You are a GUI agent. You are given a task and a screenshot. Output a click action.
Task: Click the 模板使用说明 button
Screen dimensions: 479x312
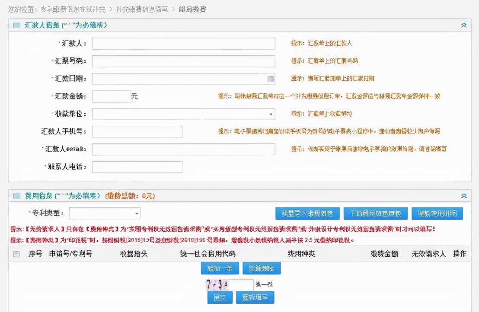coord(437,213)
